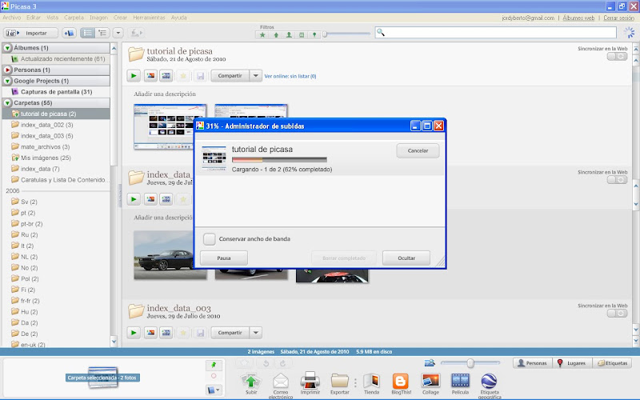Screen dimensions: 640x400
Task: Open Etiqueta geográfica Google Earth icon
Action: click(489, 381)
